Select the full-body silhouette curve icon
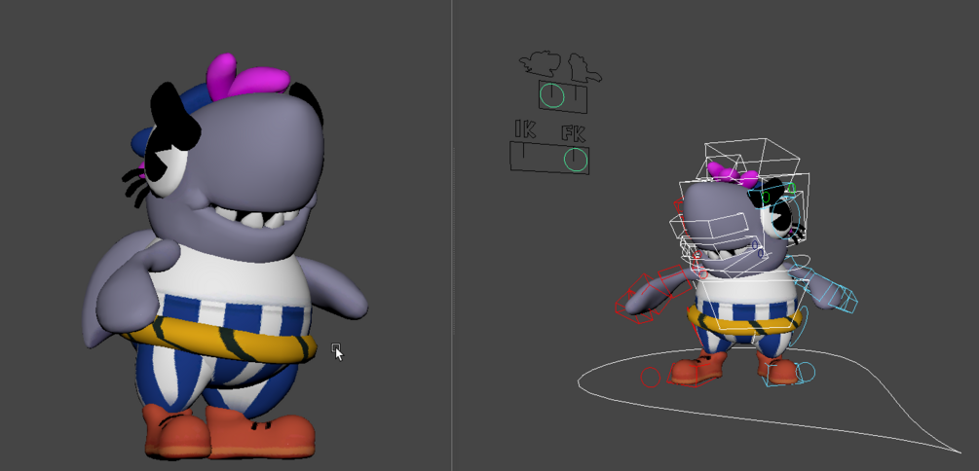 [584, 67]
